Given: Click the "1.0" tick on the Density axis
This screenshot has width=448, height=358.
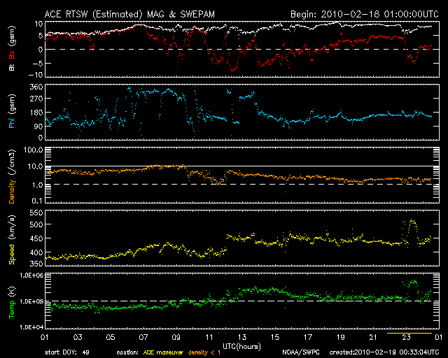Looking at the screenshot, I should point(37,185).
